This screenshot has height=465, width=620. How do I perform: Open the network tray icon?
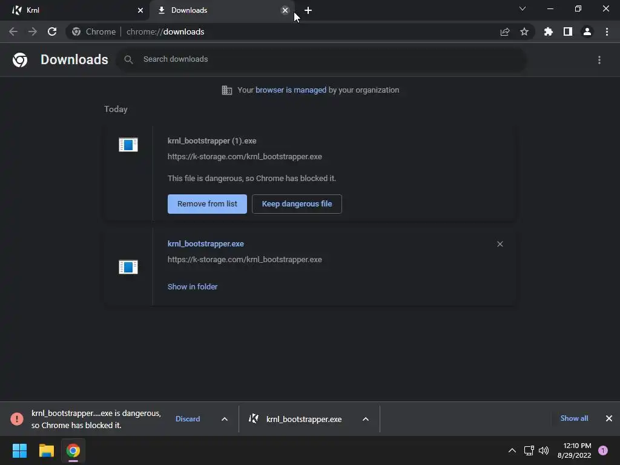point(529,450)
